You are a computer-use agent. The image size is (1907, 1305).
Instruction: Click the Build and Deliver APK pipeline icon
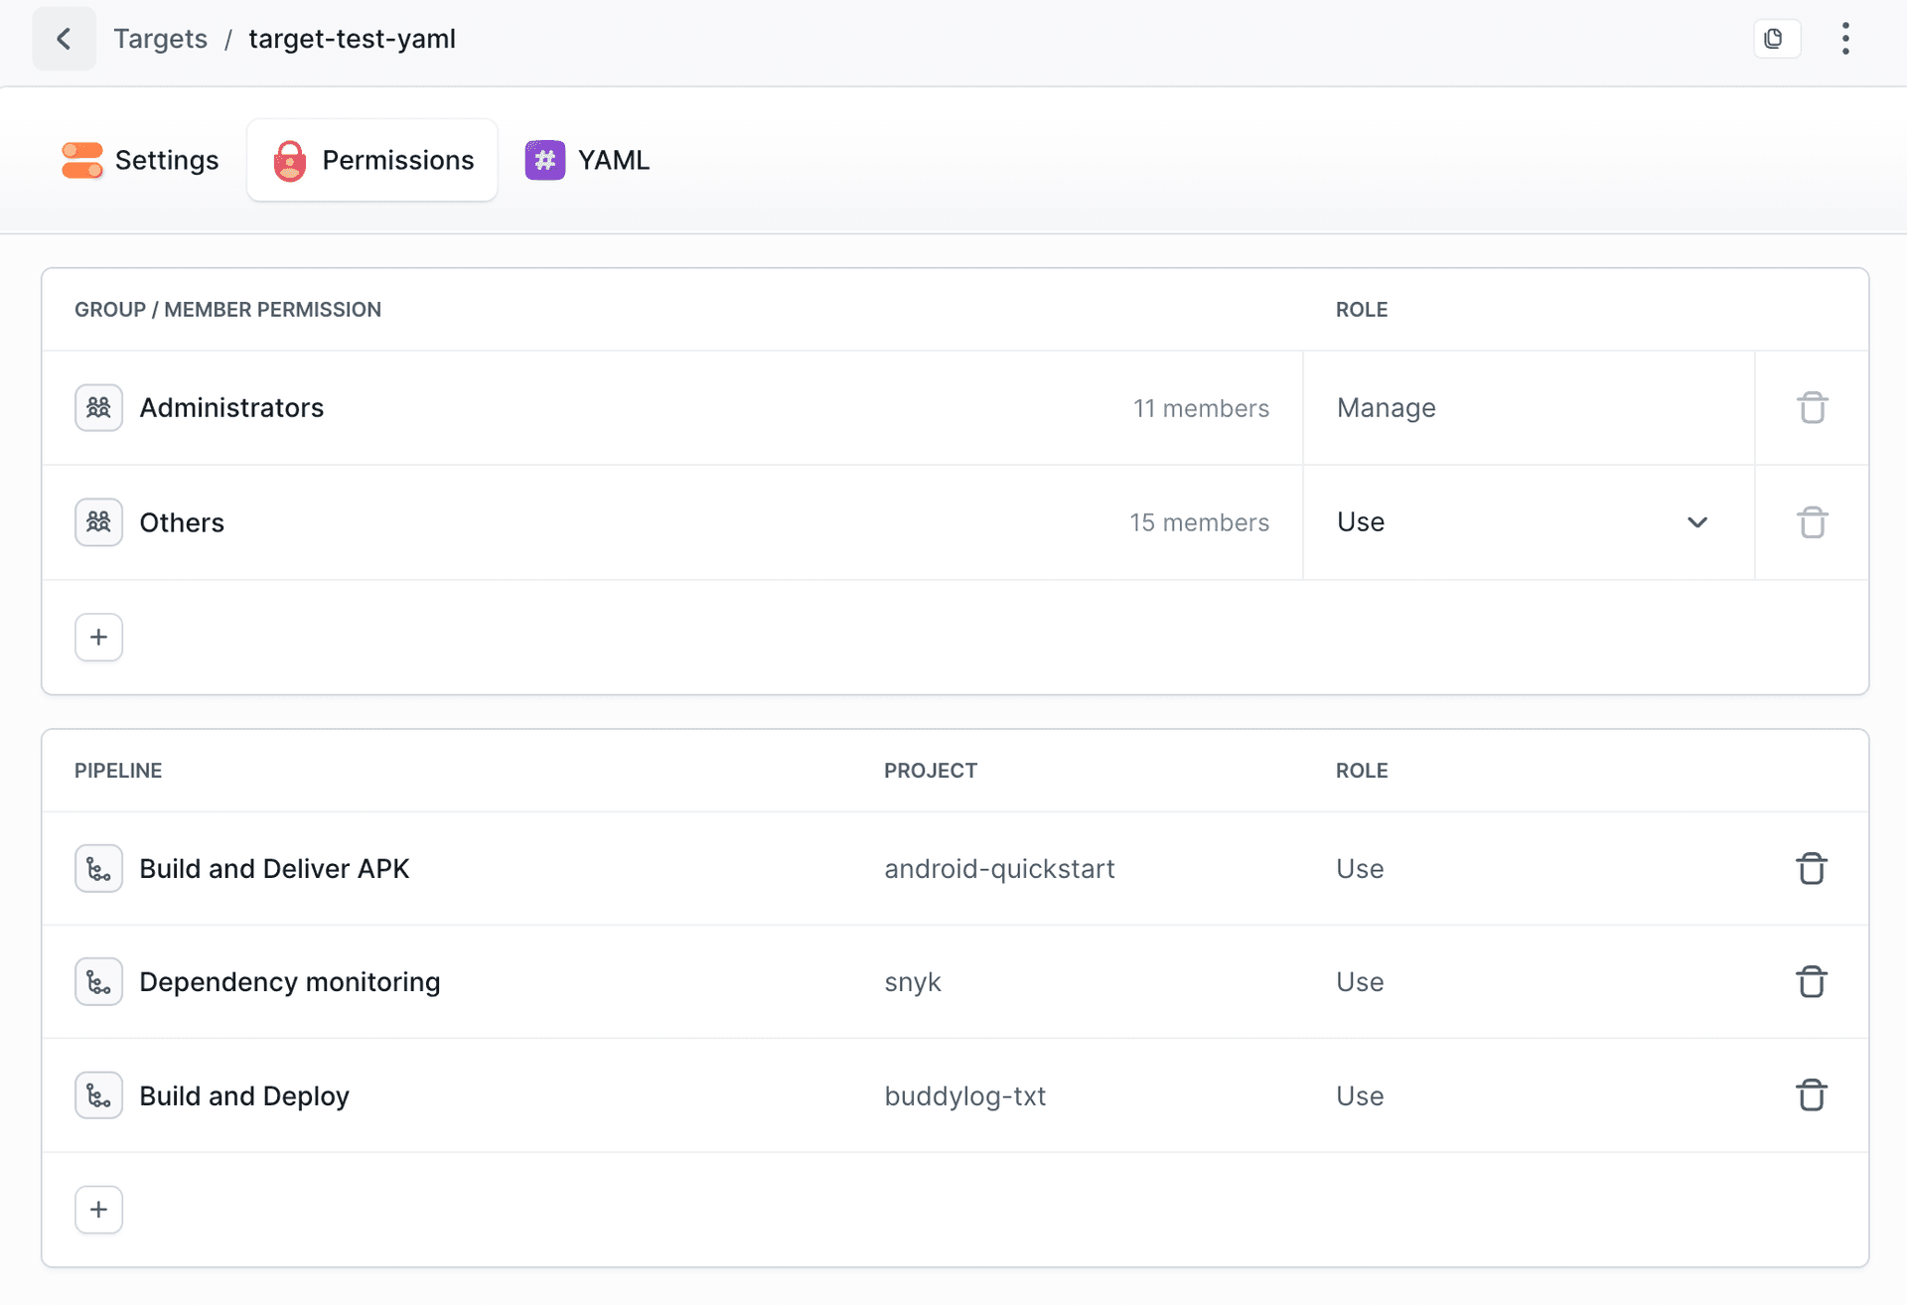[x=98, y=867]
